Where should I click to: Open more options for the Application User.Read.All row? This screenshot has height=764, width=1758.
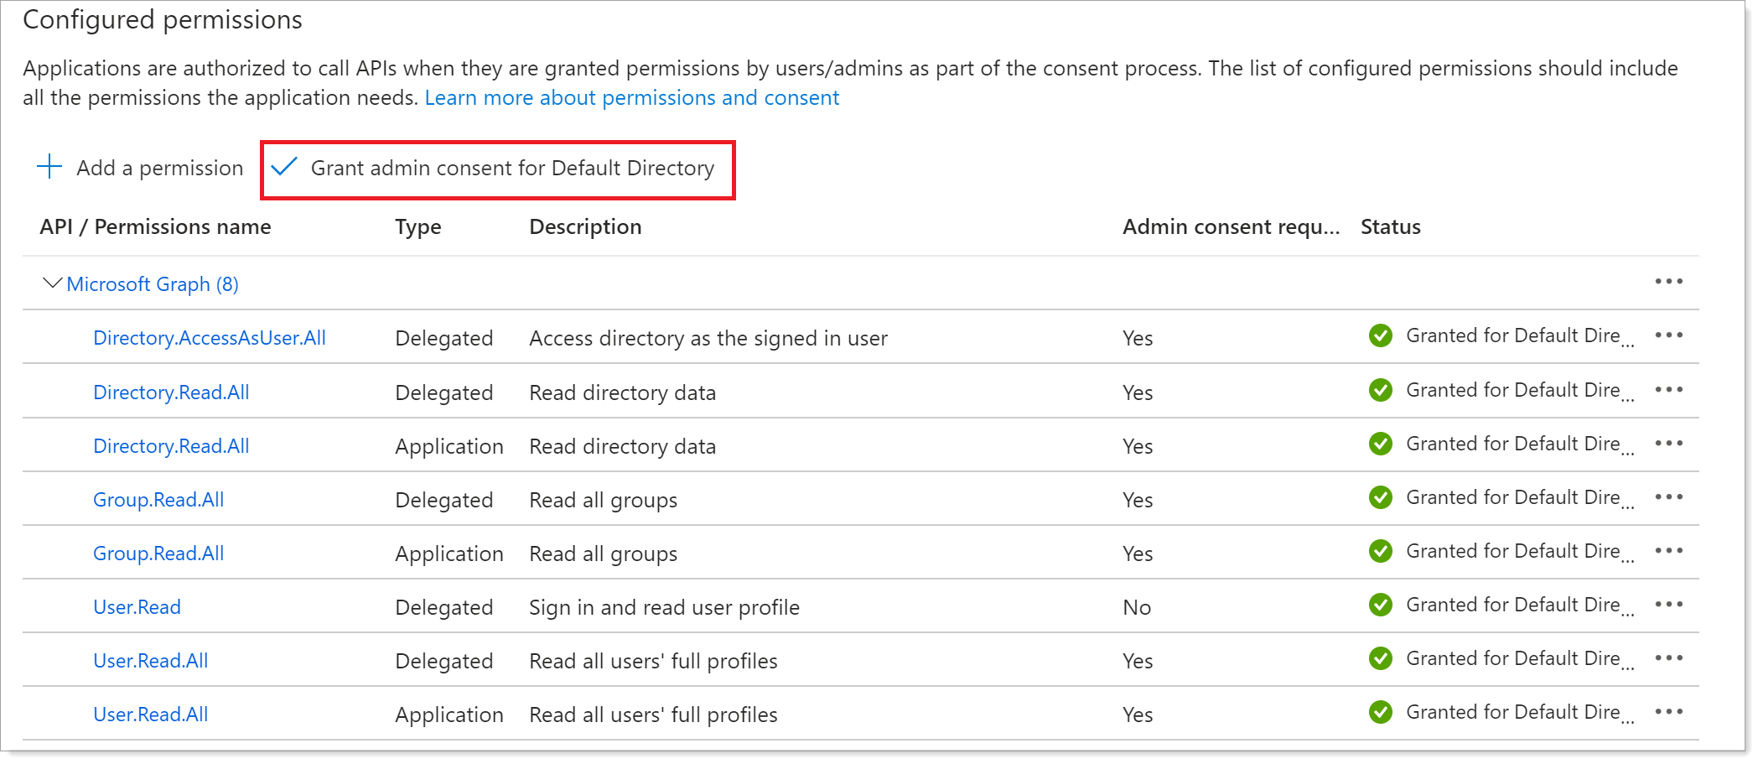[1668, 712]
